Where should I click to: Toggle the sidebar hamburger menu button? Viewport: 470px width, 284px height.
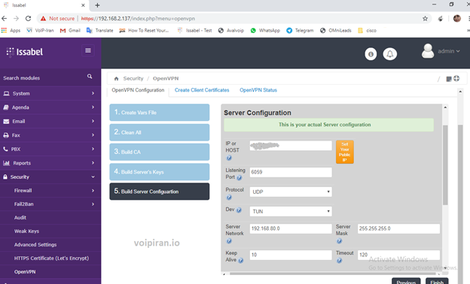pos(88,50)
